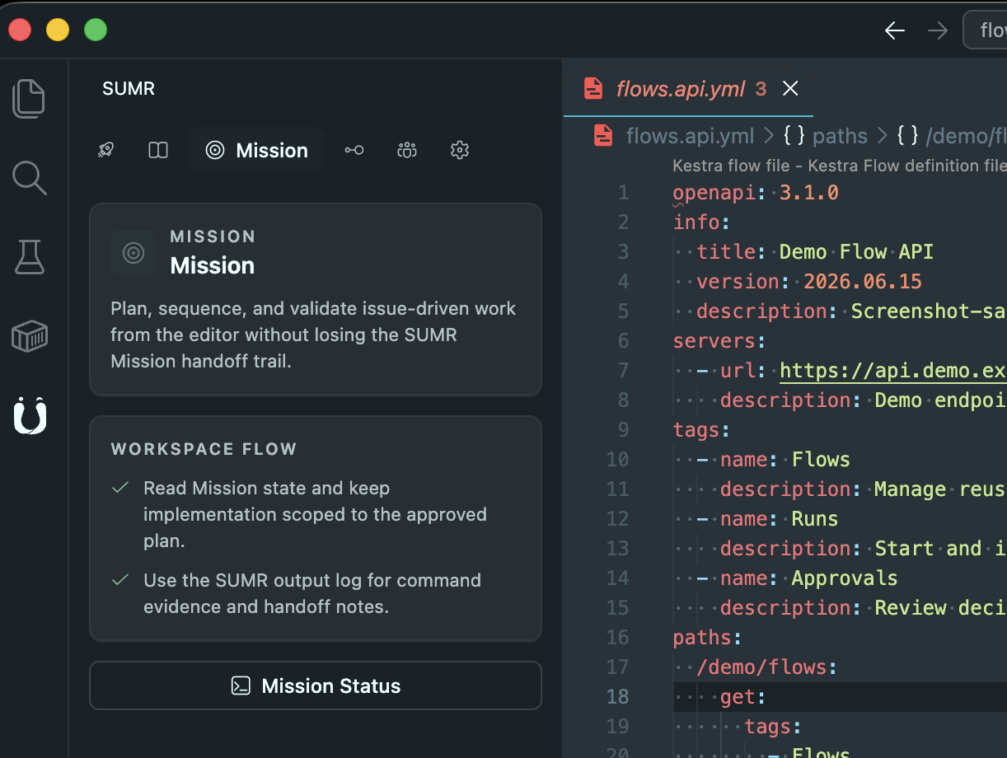Image resolution: width=1007 pixels, height=758 pixels.
Task: Click the get: key on line 18
Action: click(x=744, y=696)
